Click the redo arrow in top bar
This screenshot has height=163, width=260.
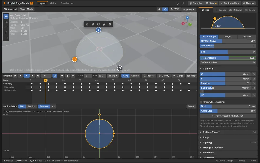pyautogui.click(x=183, y=3)
